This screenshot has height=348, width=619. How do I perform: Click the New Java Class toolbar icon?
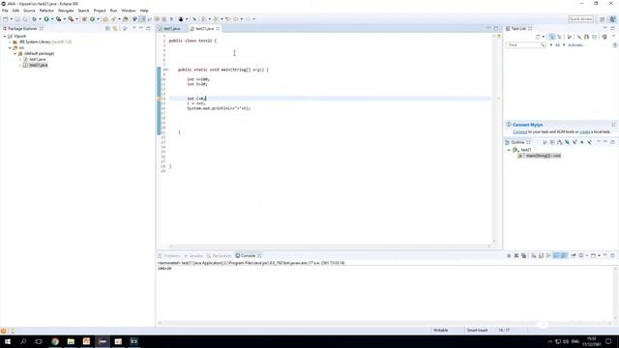tap(93, 19)
